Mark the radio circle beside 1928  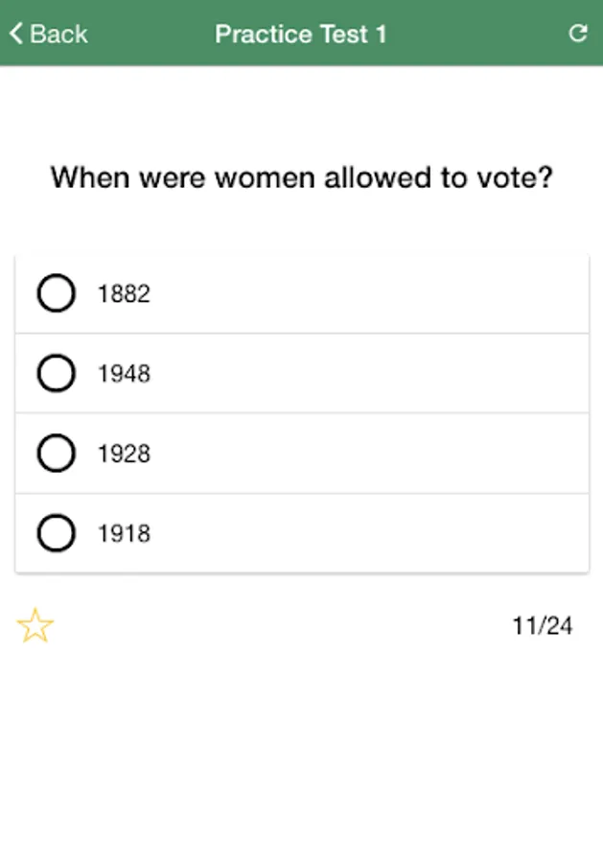coord(56,454)
